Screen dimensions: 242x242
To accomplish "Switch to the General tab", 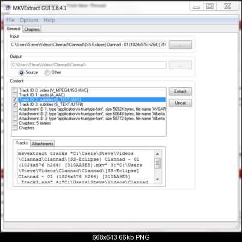I will click(13, 29).
